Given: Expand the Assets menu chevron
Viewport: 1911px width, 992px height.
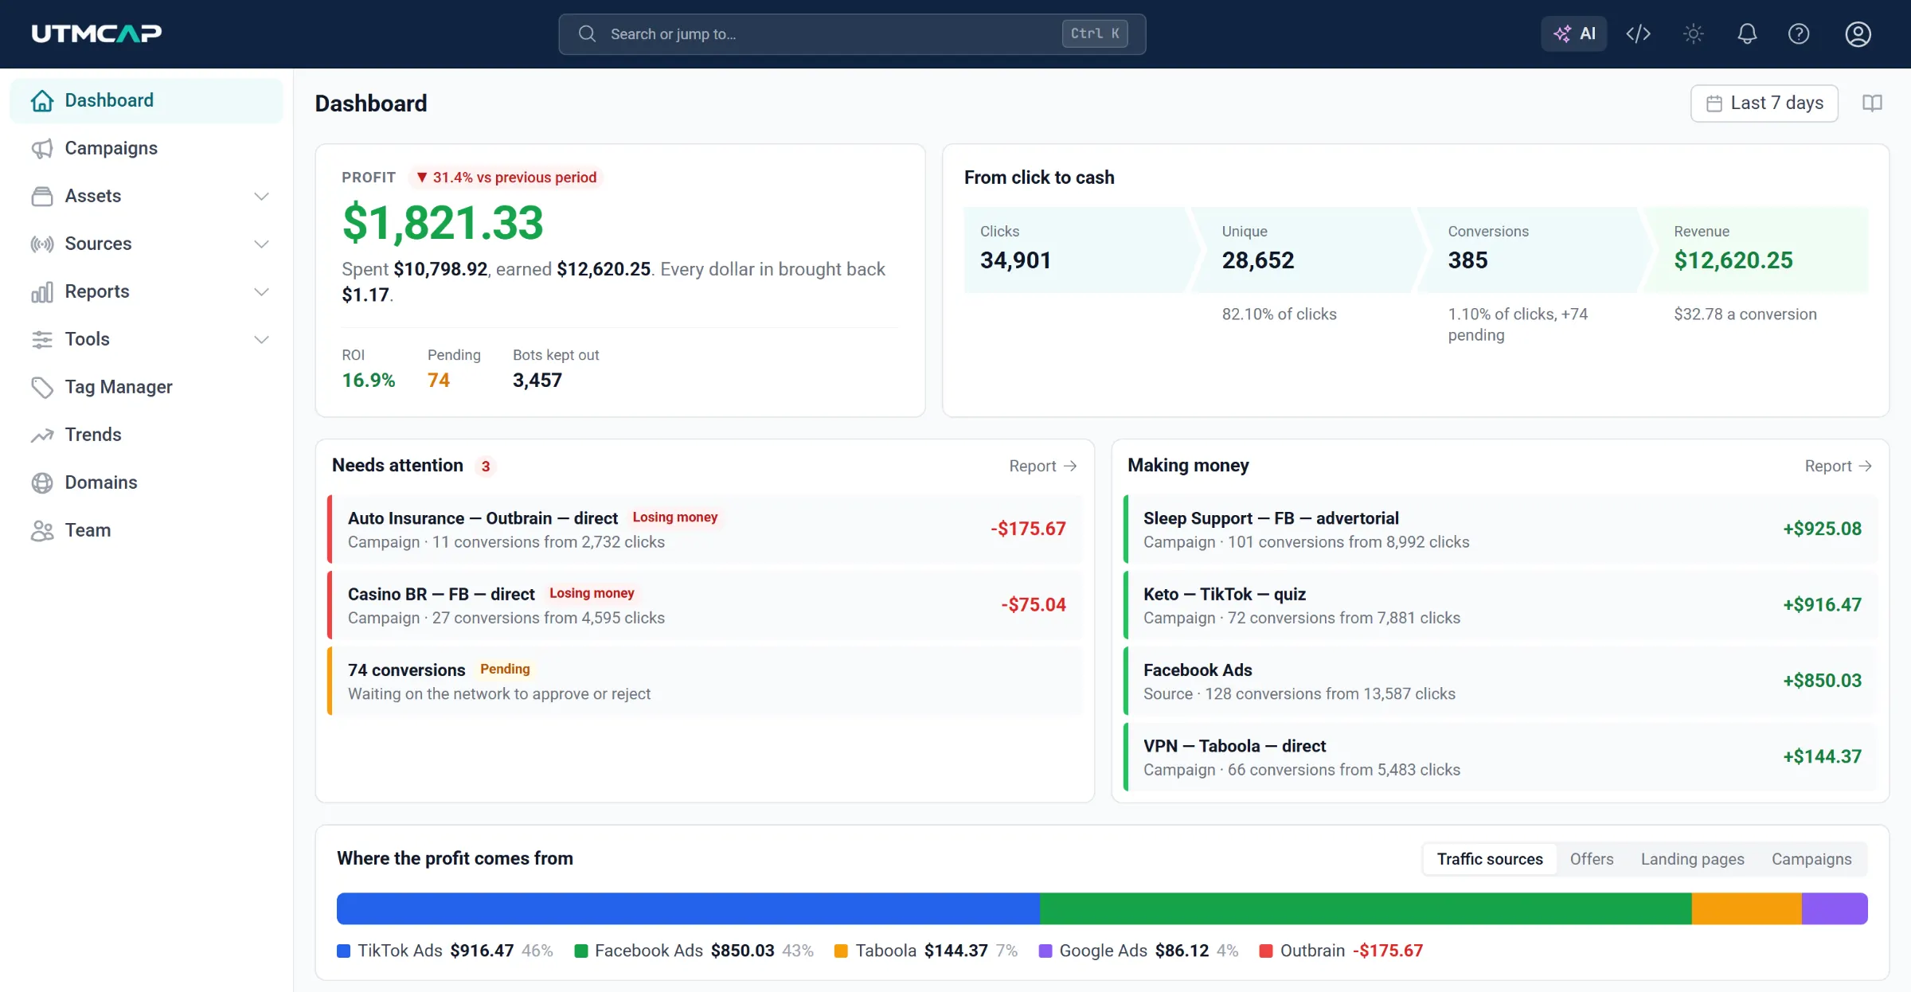Looking at the screenshot, I should (261, 196).
